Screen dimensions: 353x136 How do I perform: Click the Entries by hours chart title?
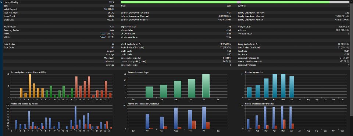point(29,72)
